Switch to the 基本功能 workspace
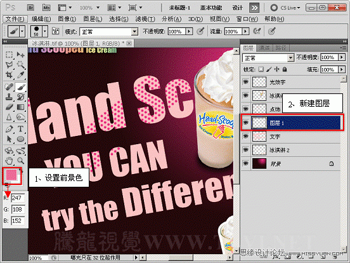 coord(211,8)
